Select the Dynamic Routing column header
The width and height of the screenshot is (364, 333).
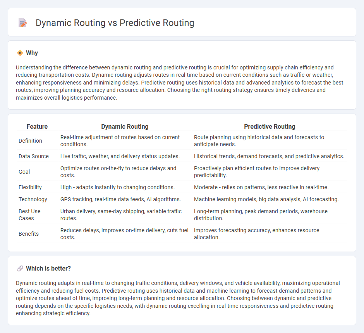pyautogui.click(x=125, y=127)
